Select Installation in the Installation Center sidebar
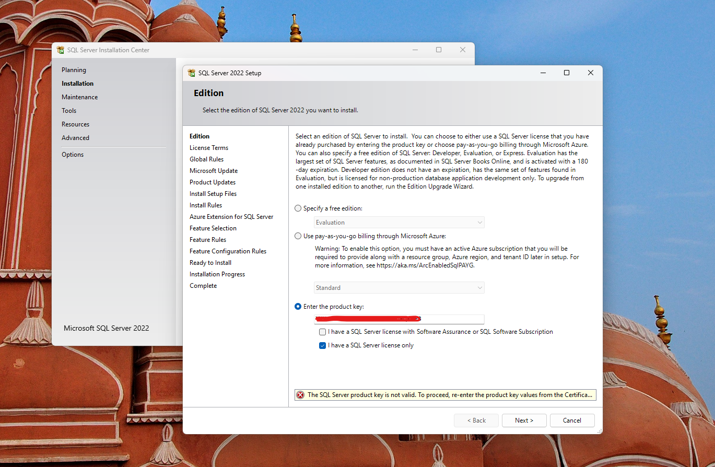This screenshot has width=715, height=467. click(x=77, y=84)
